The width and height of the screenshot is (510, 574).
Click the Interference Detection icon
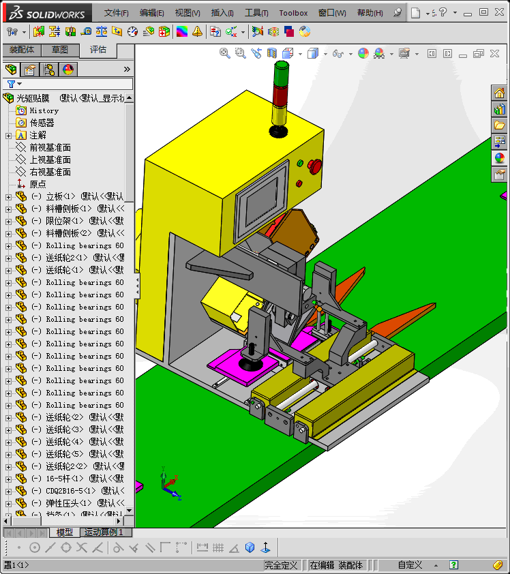pyautogui.click(x=38, y=32)
